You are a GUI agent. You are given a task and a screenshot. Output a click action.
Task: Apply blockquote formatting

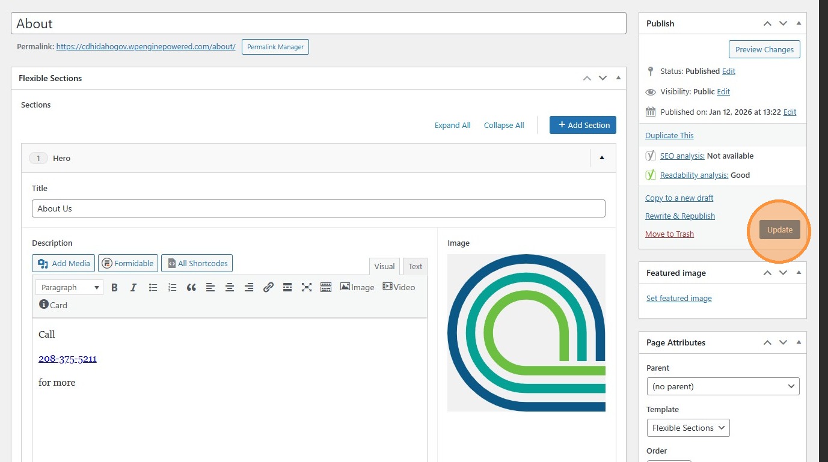point(191,287)
